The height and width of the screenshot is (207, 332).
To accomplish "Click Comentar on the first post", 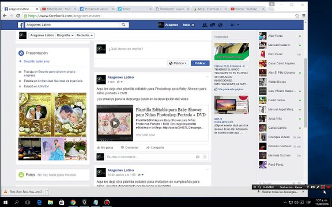I will [x=130, y=148].
